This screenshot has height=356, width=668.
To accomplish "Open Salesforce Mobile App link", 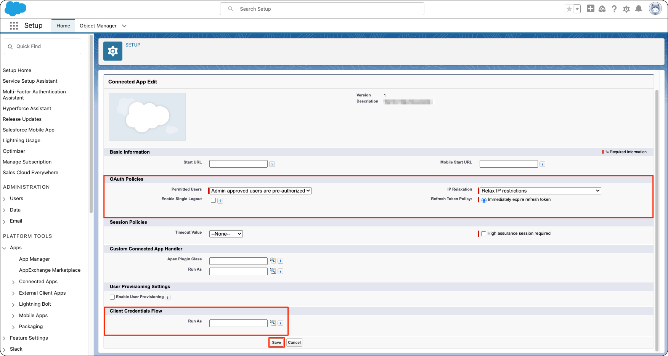I will pos(29,130).
